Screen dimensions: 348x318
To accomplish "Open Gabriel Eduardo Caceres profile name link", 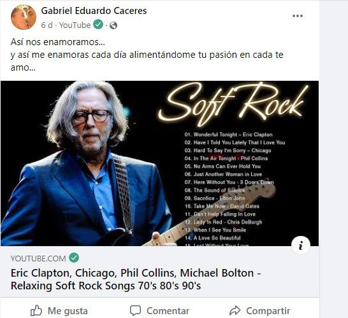I will [94, 11].
